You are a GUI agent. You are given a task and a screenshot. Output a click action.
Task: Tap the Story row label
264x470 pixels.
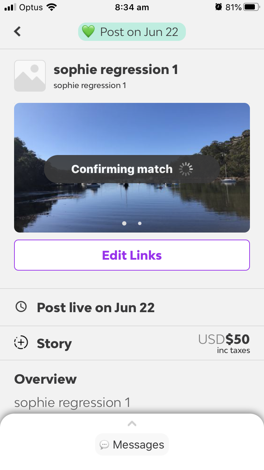pyautogui.click(x=54, y=343)
